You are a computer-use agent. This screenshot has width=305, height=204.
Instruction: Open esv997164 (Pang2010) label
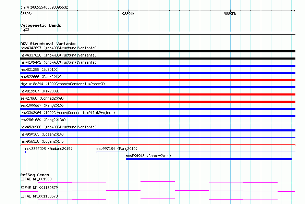point(117,149)
